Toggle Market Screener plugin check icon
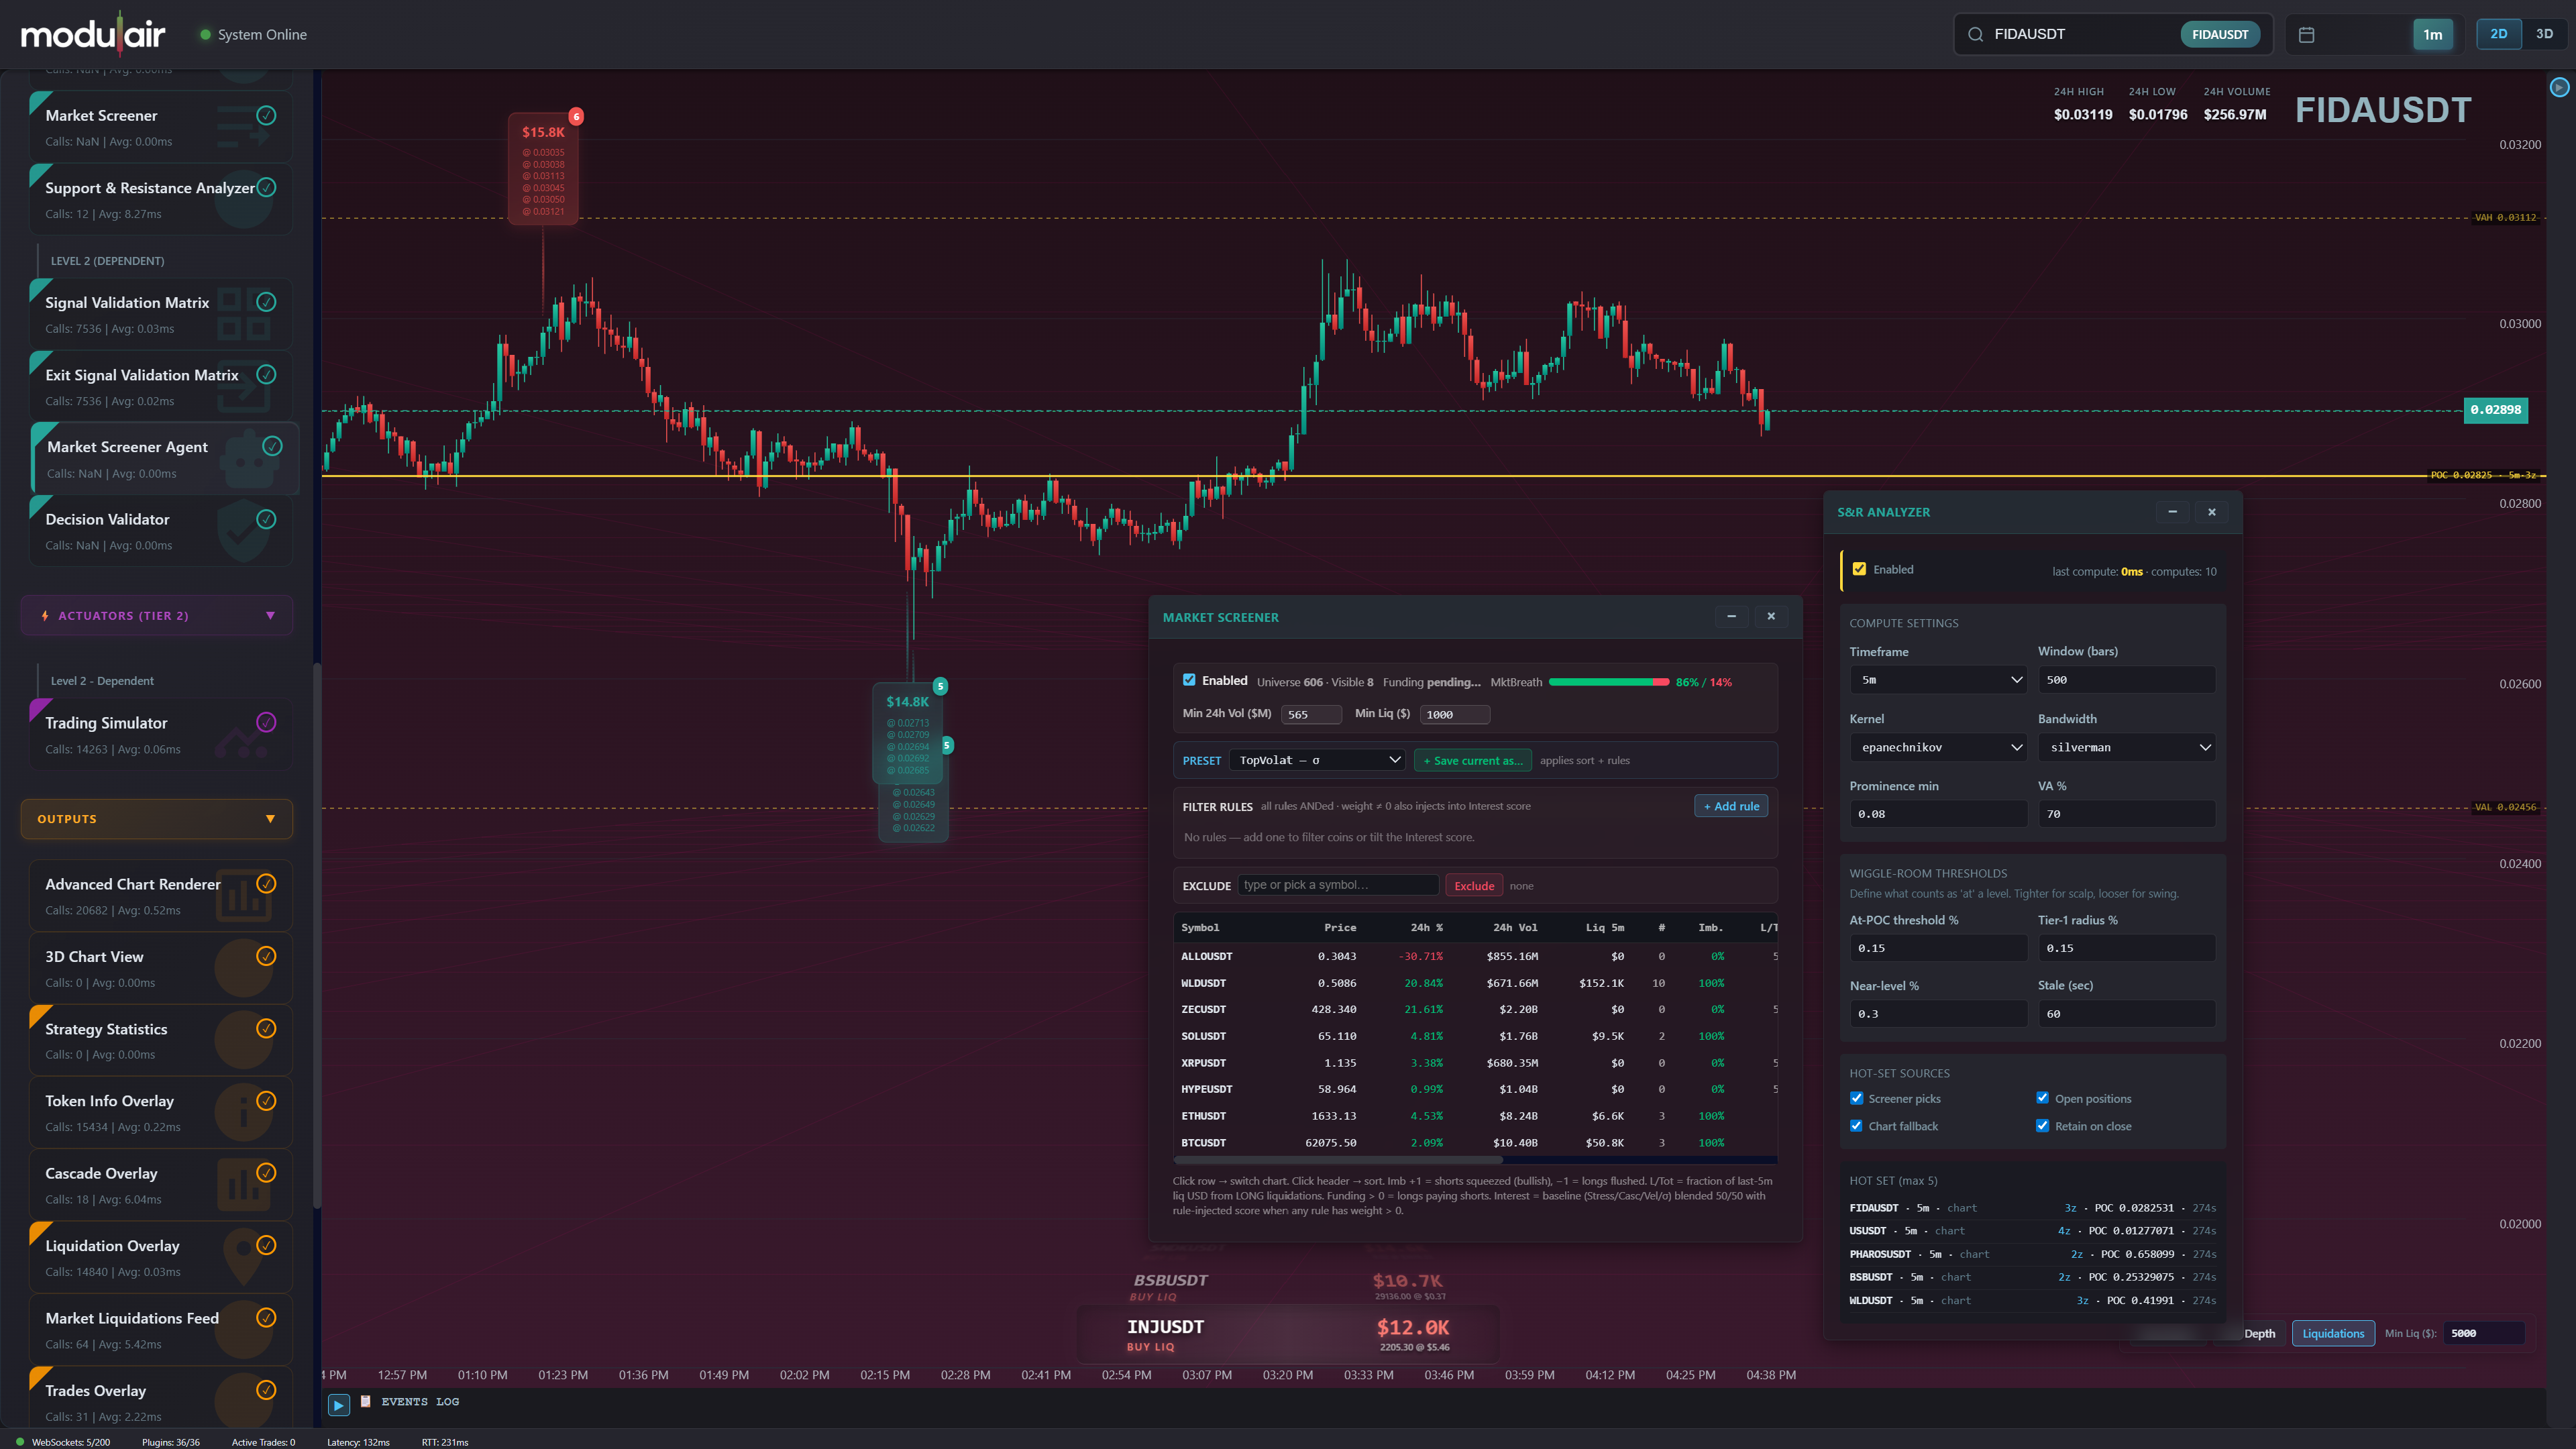Viewport: 2576px width, 1449px height. tap(266, 115)
